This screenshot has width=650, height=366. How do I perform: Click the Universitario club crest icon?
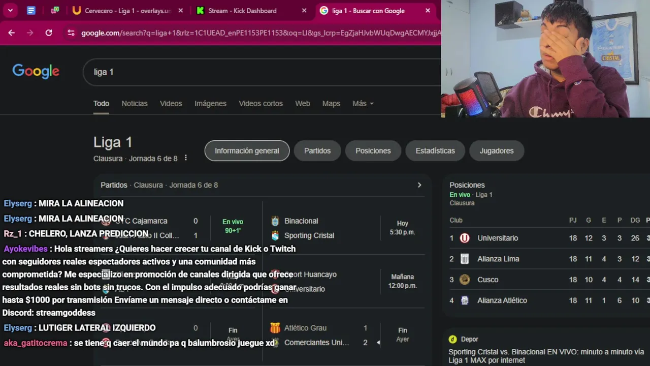[x=465, y=238]
